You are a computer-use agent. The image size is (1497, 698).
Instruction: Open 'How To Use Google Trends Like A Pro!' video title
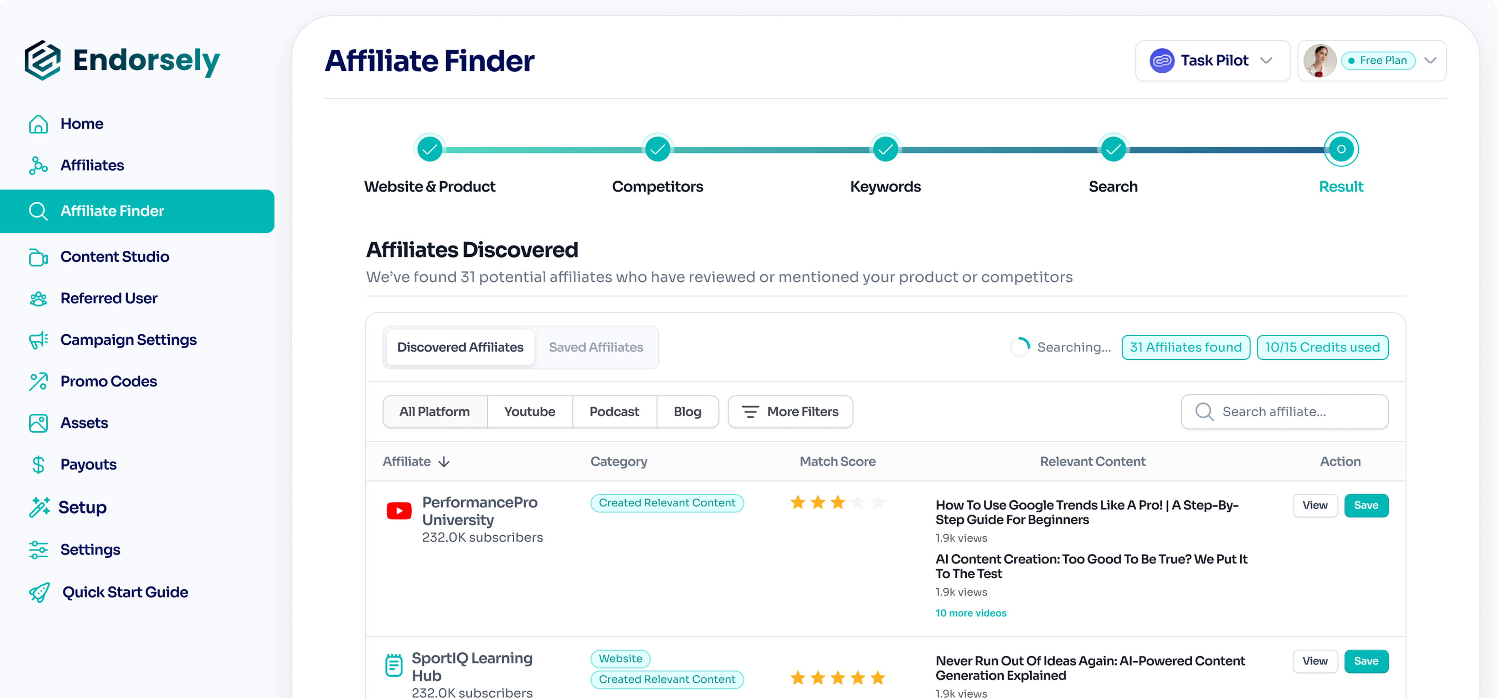[1087, 512]
